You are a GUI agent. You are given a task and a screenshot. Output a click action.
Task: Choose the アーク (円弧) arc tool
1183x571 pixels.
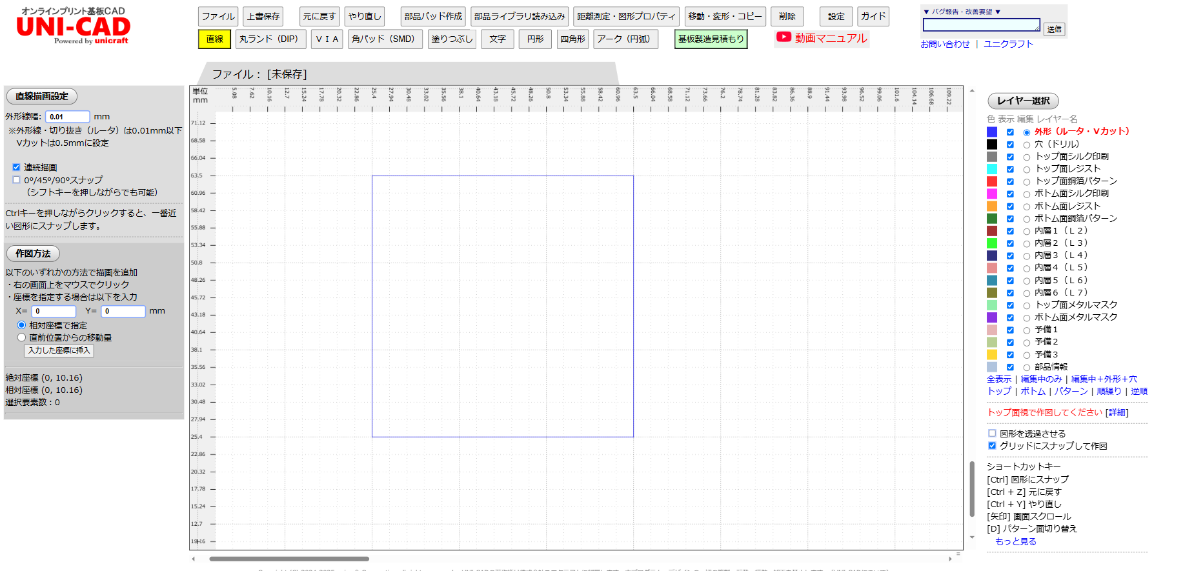(x=625, y=39)
